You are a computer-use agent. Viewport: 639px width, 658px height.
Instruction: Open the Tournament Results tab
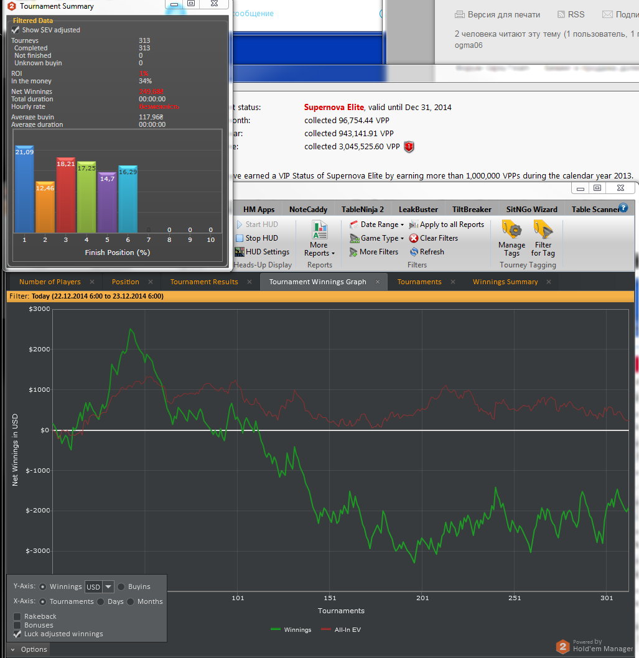pyautogui.click(x=204, y=282)
